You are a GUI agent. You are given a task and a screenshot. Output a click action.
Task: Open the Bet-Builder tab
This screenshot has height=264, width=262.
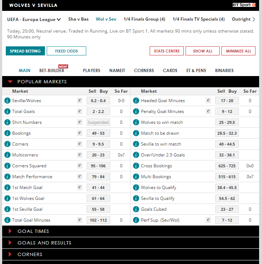pos(52,71)
